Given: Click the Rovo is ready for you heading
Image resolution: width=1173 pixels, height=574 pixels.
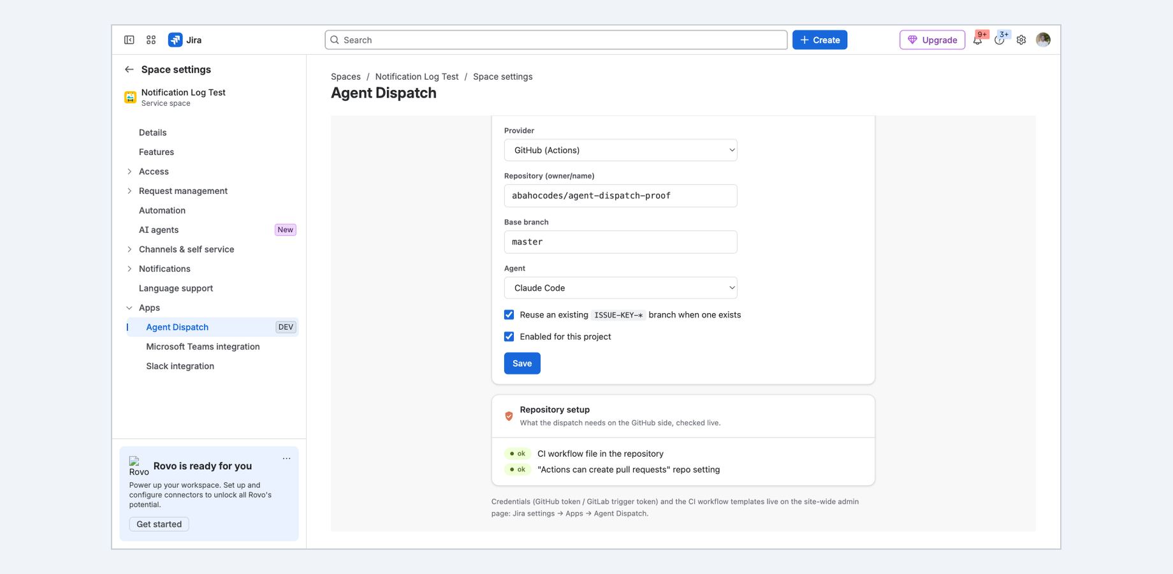Looking at the screenshot, I should click(203, 466).
